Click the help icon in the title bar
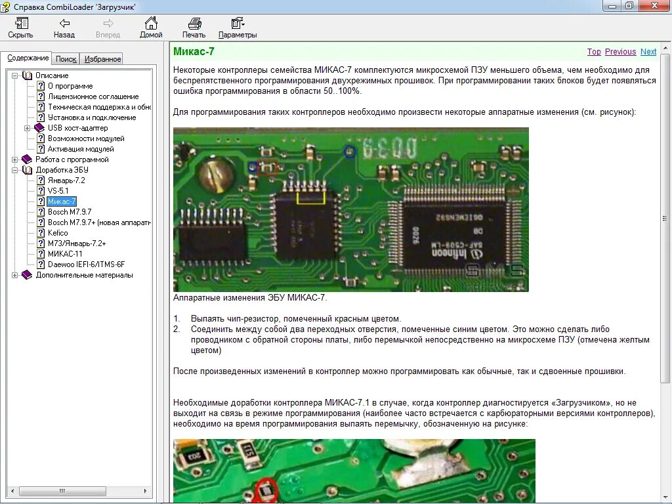This screenshot has height=504, width=672. pos(5,7)
